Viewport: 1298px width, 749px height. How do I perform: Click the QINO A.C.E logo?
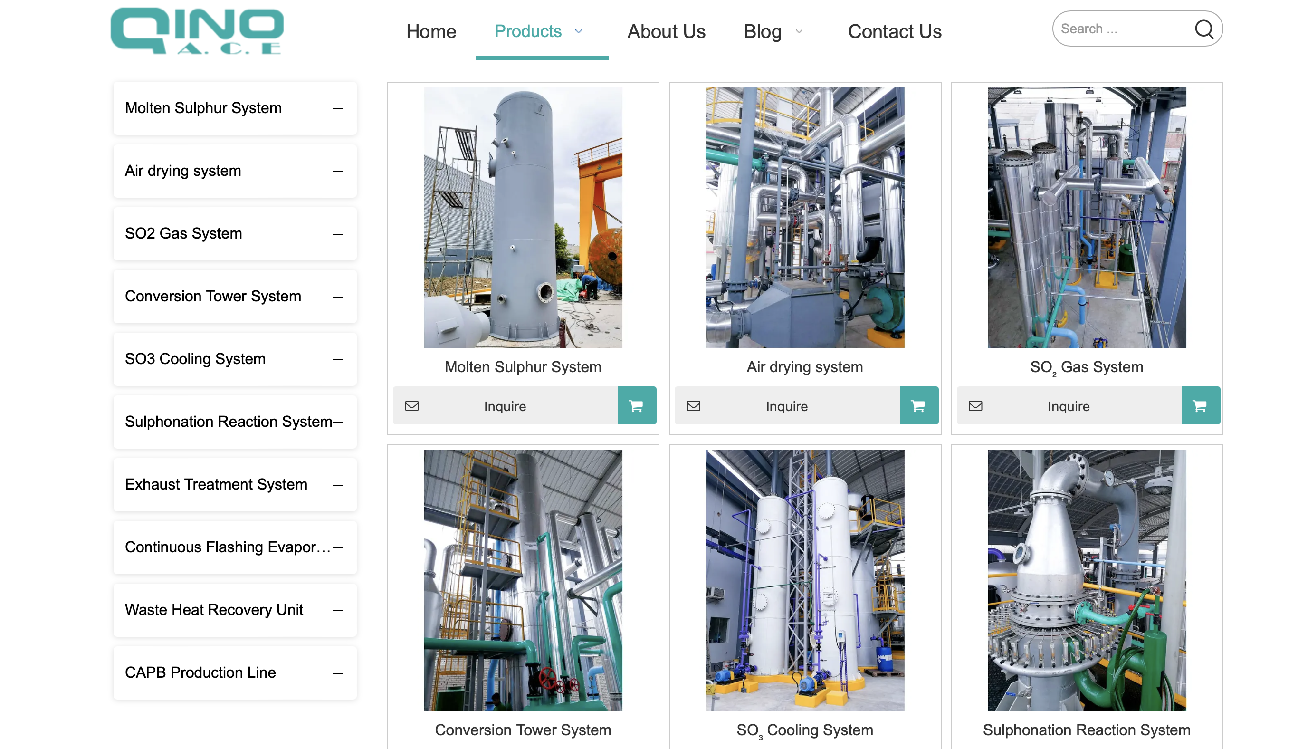pos(197,31)
